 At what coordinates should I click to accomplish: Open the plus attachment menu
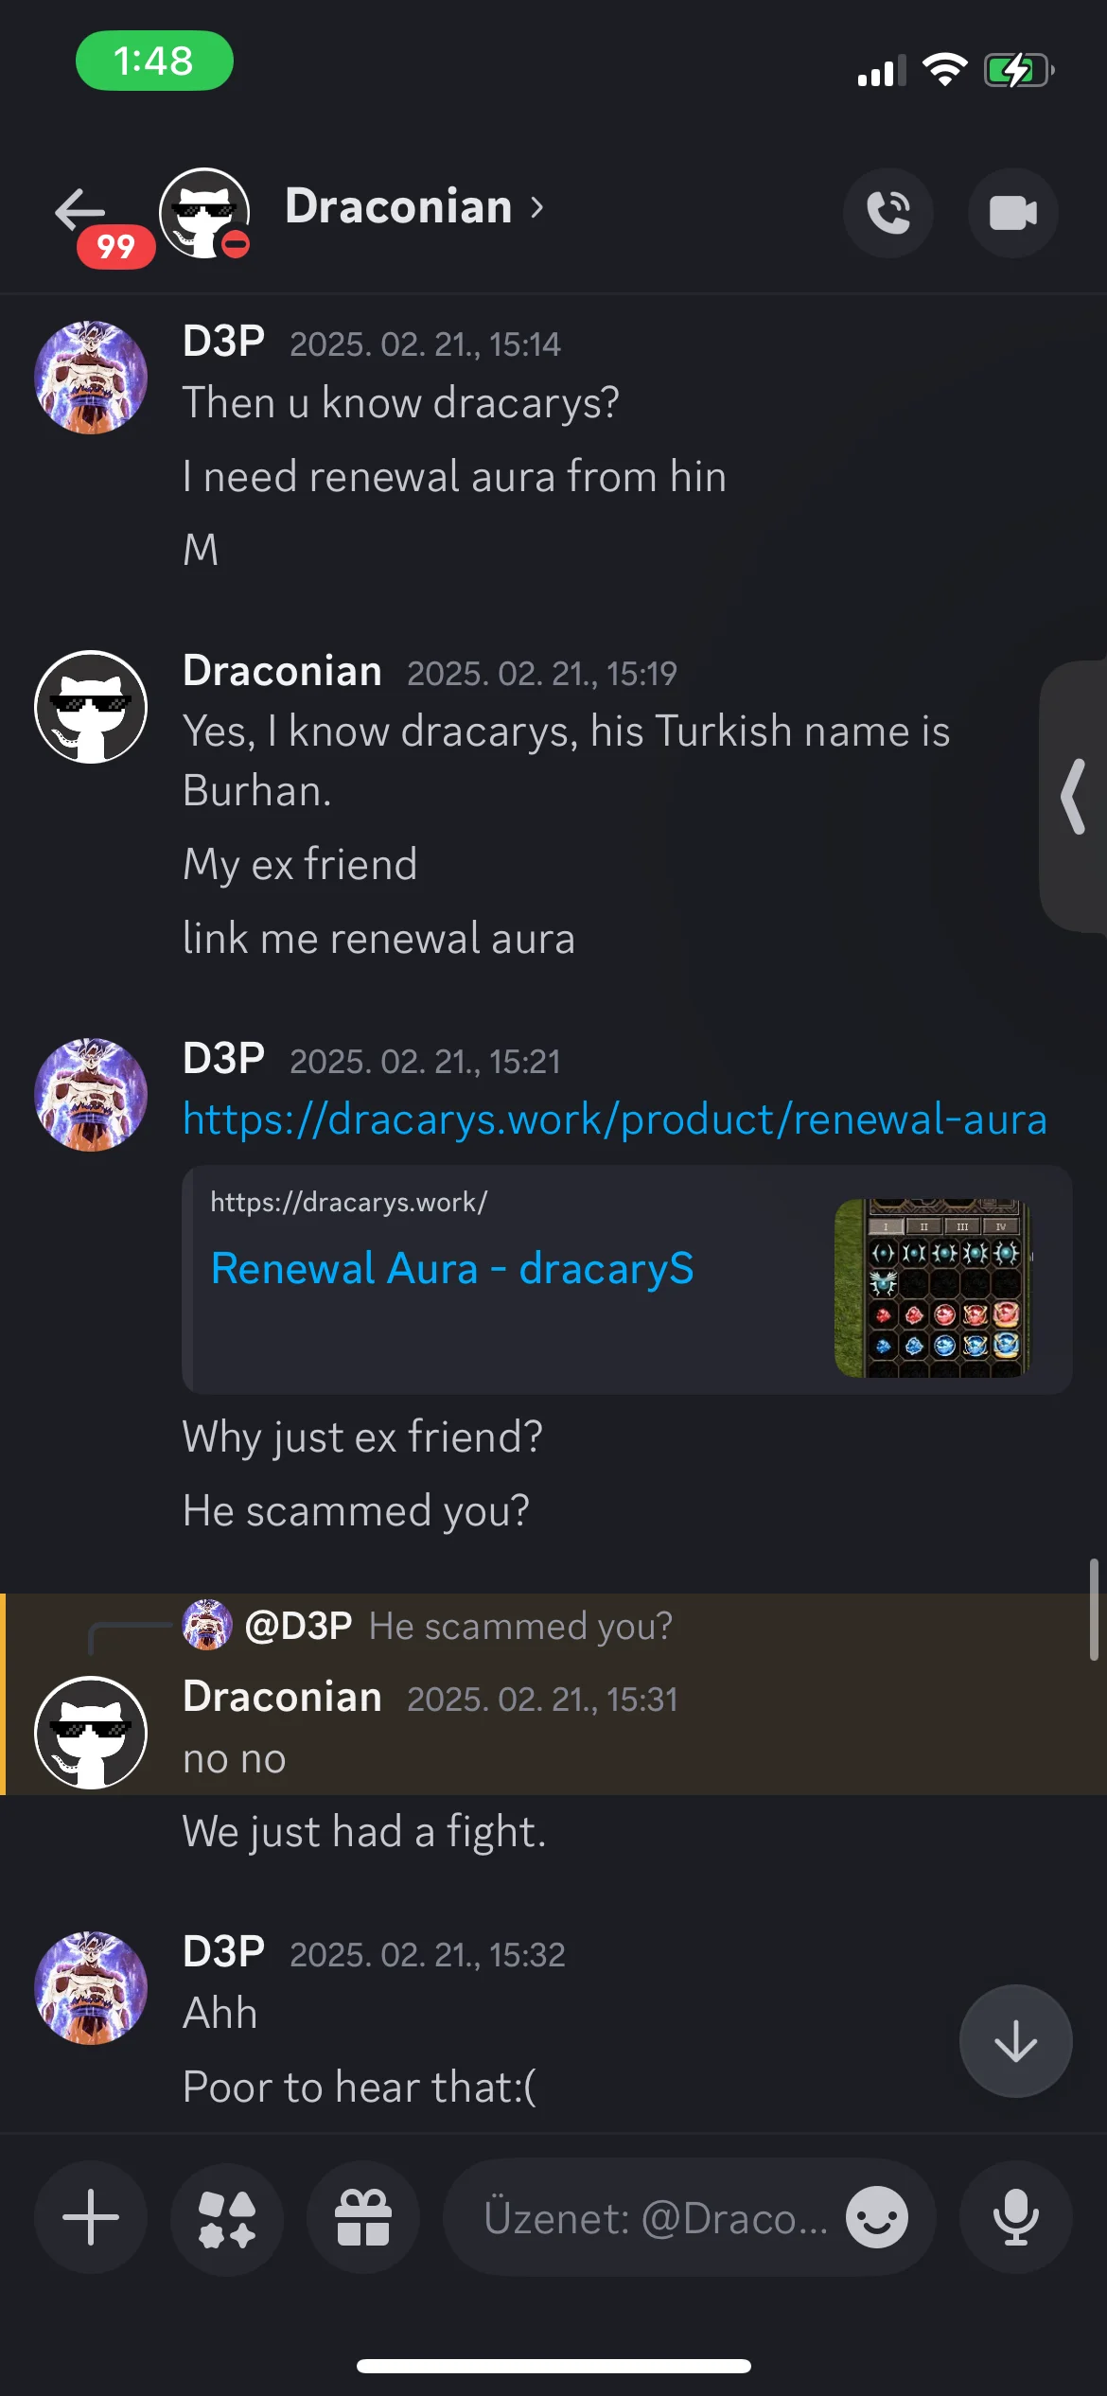[91, 2217]
